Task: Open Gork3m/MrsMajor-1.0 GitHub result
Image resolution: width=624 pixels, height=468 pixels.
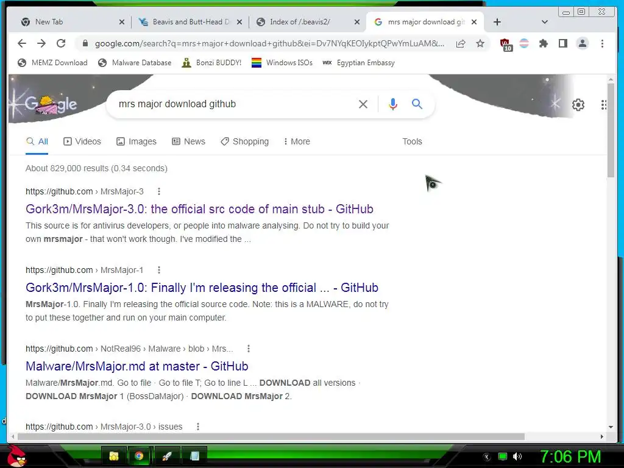Action: [202, 288]
